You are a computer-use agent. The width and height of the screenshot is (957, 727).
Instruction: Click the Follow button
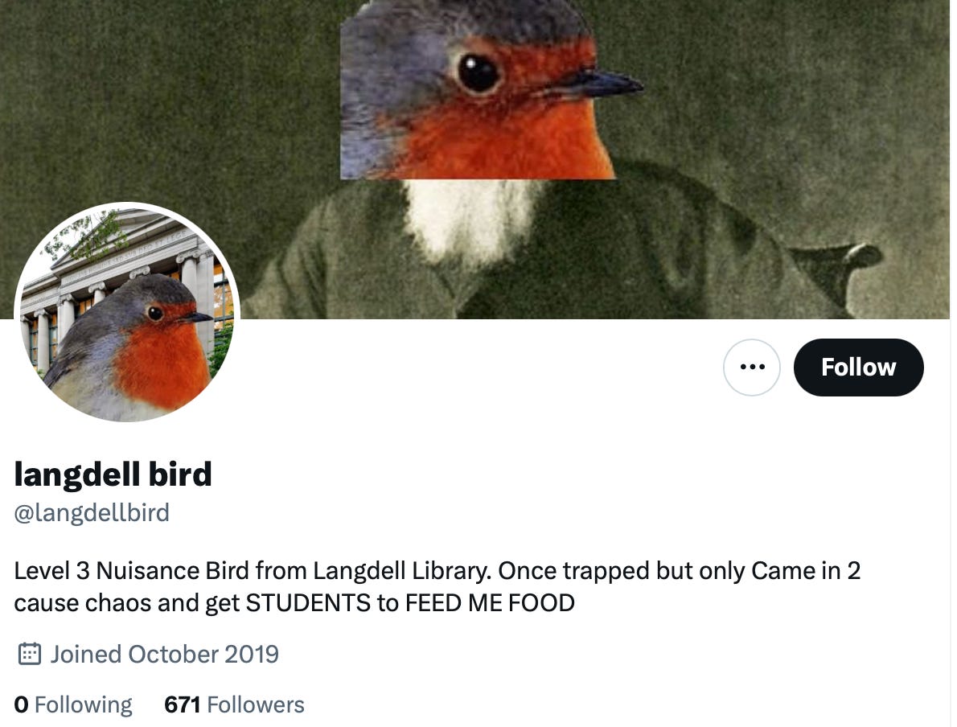858,368
